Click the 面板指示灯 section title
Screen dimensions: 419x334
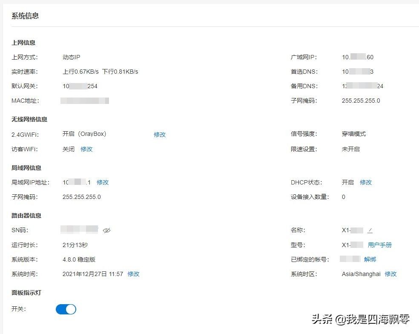(26, 293)
